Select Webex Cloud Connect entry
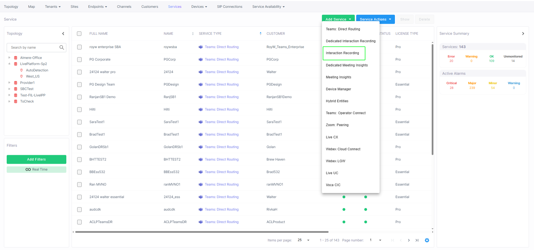The image size is (534, 250). (343, 149)
